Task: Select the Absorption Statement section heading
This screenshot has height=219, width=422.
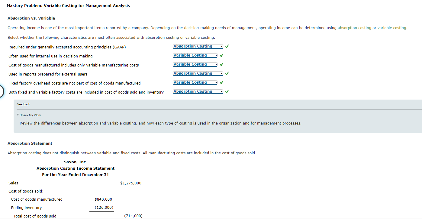Action: coord(30,143)
